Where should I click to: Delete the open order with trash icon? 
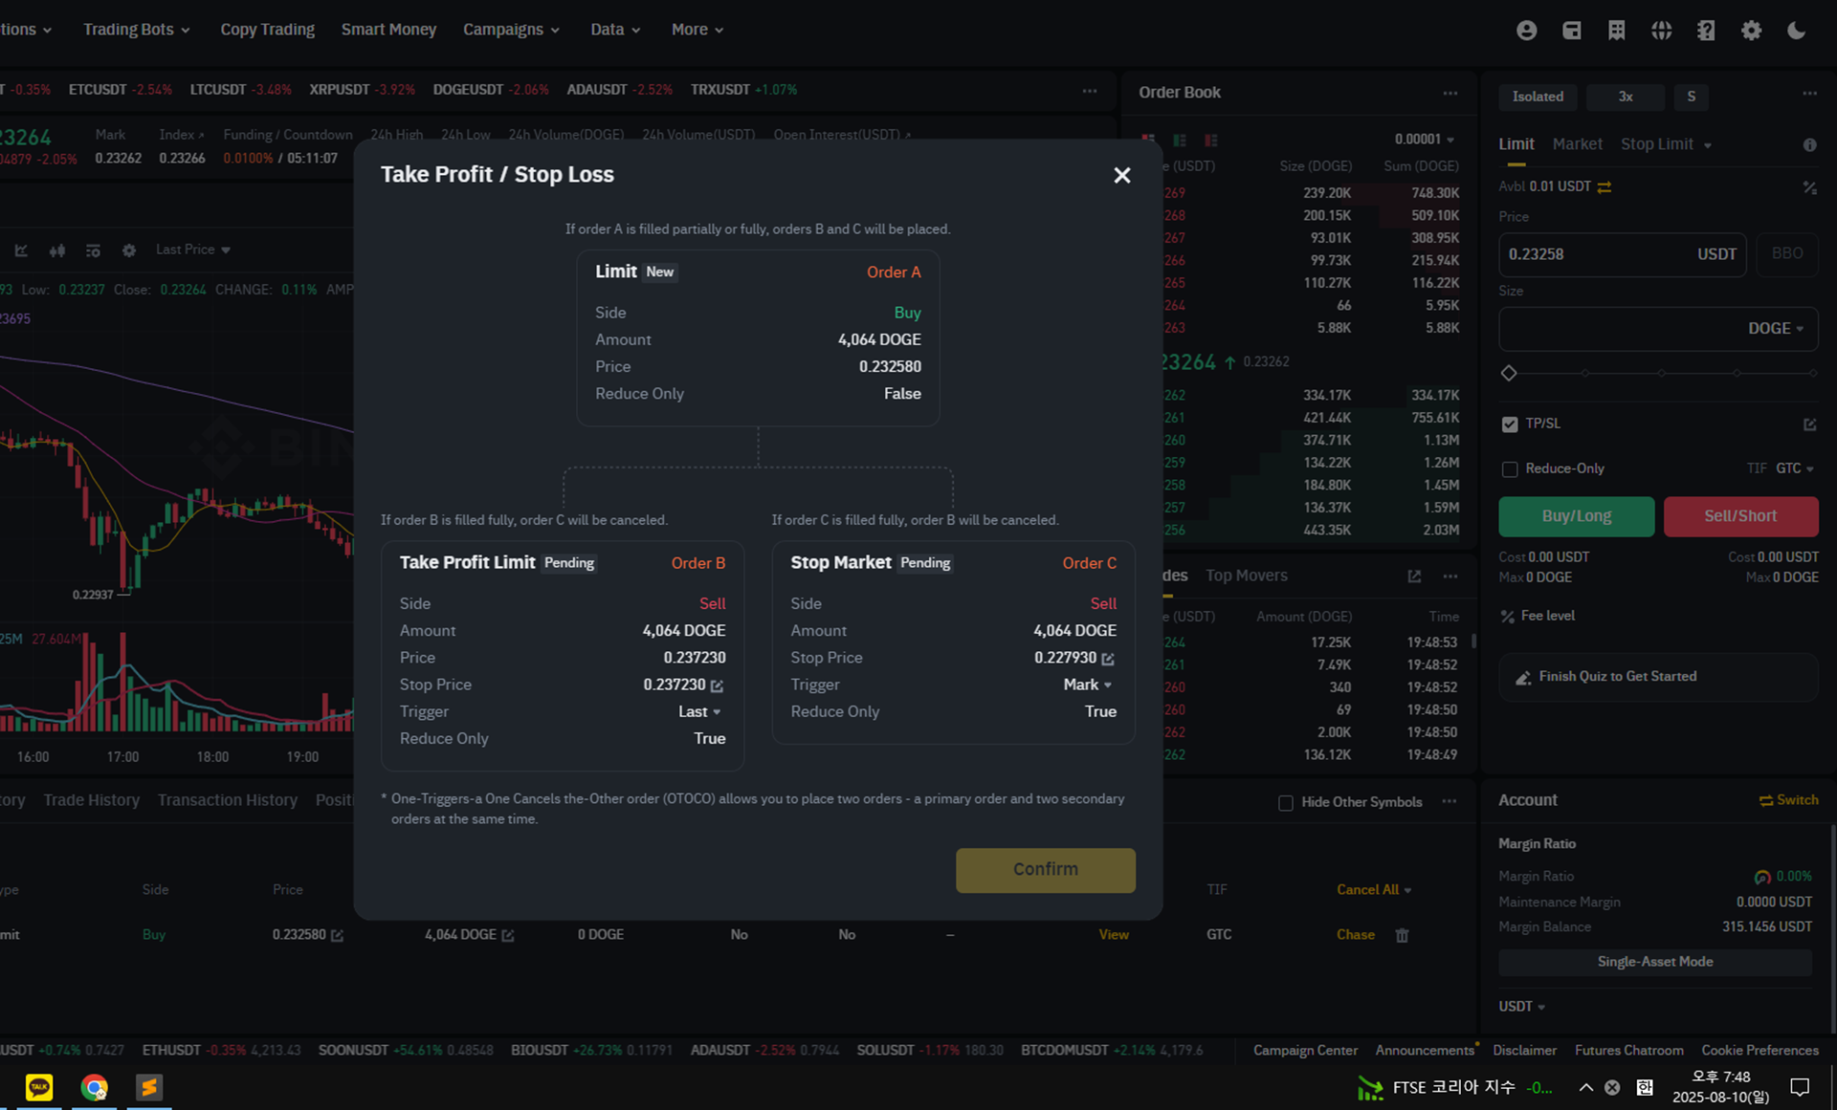click(x=1402, y=935)
